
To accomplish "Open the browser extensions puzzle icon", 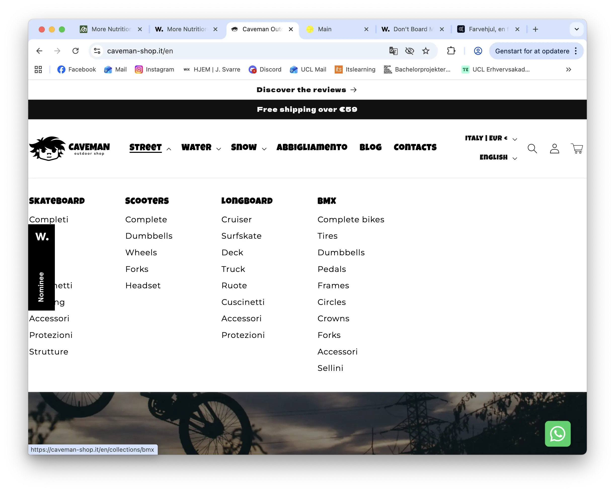I will click(451, 51).
